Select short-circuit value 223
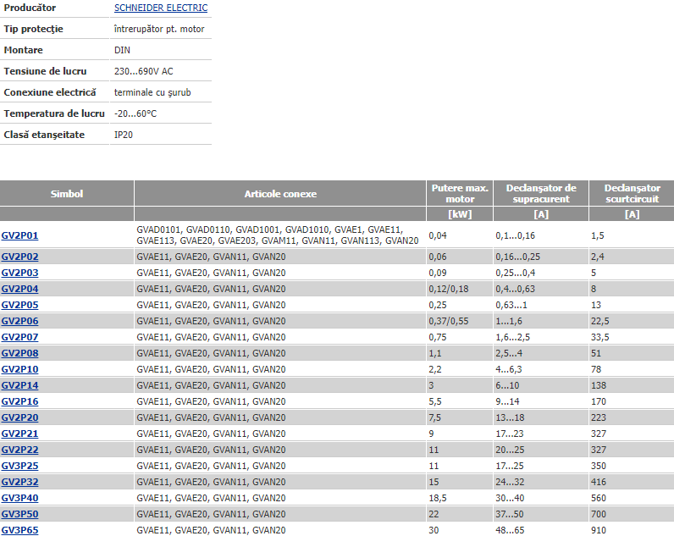Image resolution: width=674 pixels, height=536 pixels. click(x=599, y=417)
